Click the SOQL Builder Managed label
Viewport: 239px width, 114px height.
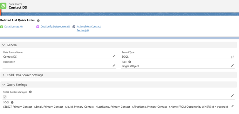(x=15, y=92)
